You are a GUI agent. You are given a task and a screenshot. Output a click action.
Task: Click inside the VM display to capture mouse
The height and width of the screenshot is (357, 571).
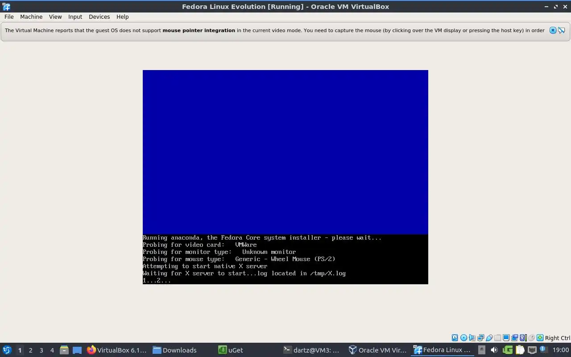pyautogui.click(x=285, y=177)
